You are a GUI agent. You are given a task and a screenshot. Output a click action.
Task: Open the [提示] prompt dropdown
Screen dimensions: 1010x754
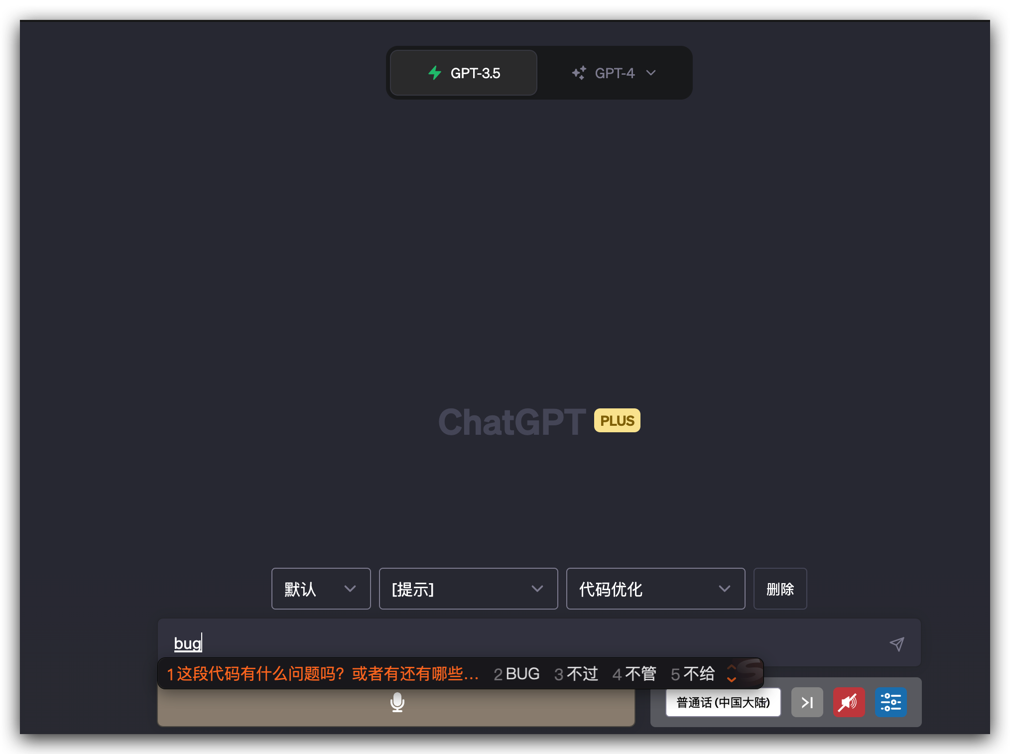[x=468, y=589]
